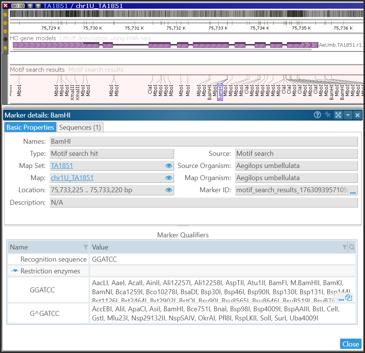Viewport: 365px width, 353px height.
Task: Click the eye icon beside Location field
Action: (169, 190)
